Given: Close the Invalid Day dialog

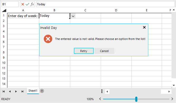Looking at the screenshot, I should 144,27.
